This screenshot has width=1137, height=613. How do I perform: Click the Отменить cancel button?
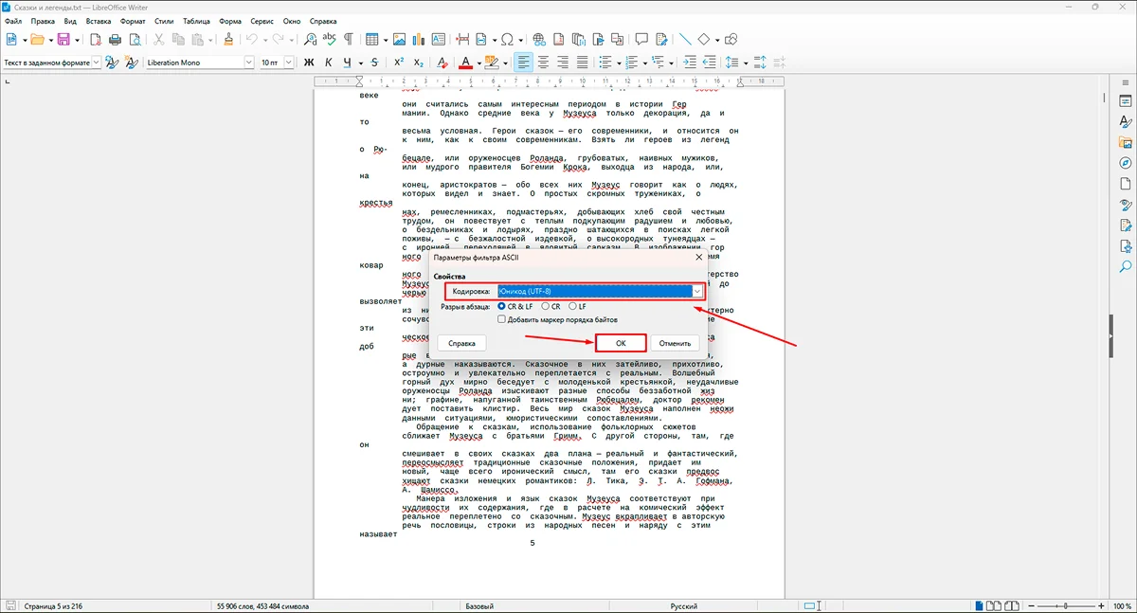(x=675, y=343)
